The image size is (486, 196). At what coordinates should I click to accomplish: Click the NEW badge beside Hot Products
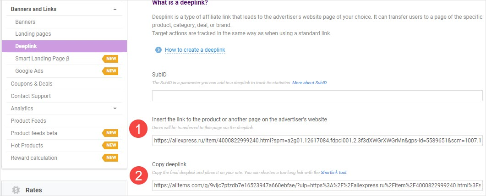111,146
